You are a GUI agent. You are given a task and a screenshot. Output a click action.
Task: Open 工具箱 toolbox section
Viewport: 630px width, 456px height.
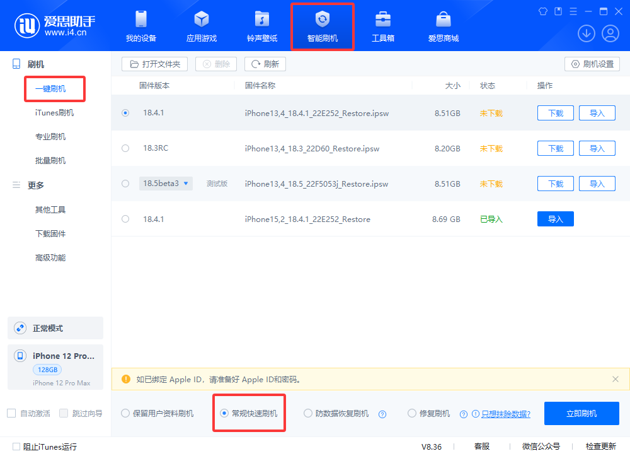point(382,26)
